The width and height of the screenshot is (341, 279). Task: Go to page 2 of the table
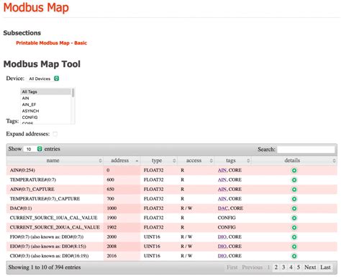click(276, 267)
